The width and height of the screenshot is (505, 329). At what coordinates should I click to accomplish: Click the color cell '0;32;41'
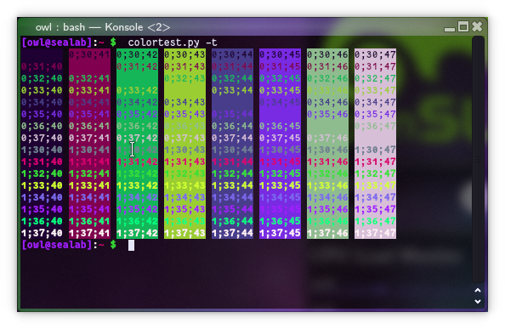coord(89,78)
